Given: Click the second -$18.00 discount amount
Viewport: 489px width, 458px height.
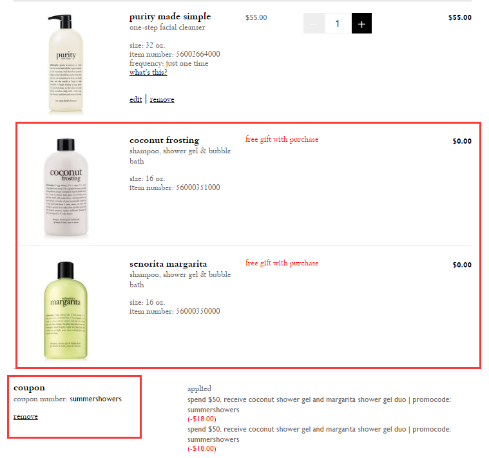Looking at the screenshot, I should tap(202, 448).
